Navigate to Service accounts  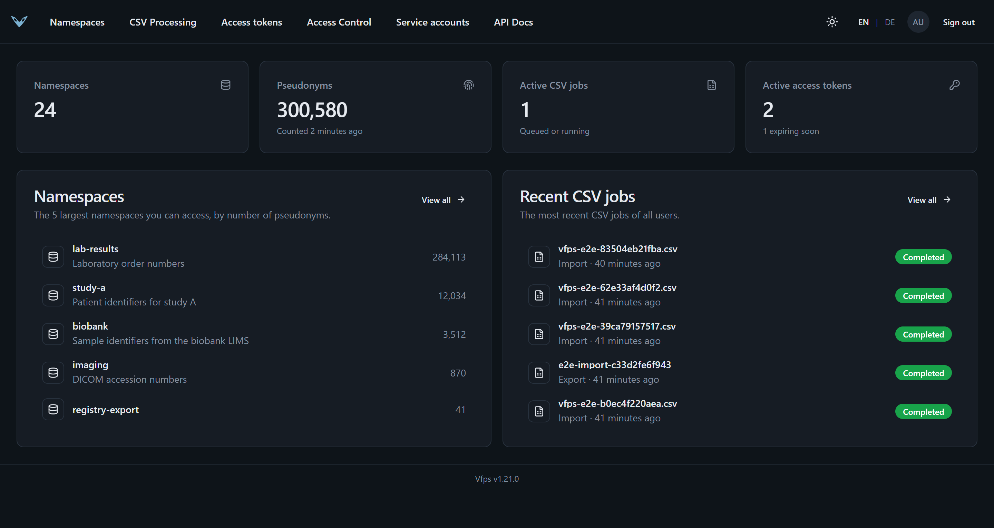click(432, 22)
